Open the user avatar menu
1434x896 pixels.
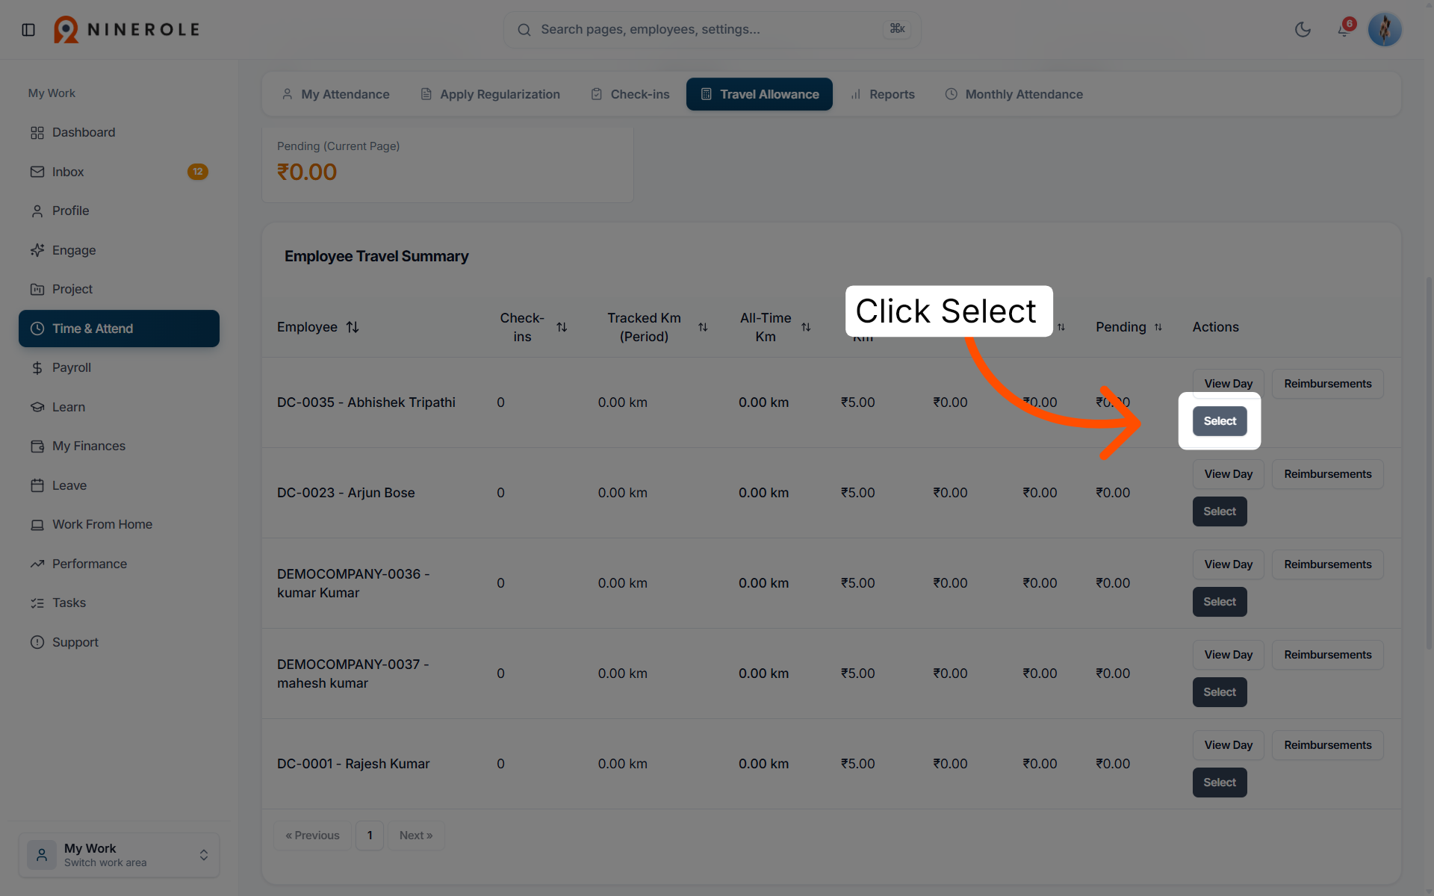point(1385,30)
